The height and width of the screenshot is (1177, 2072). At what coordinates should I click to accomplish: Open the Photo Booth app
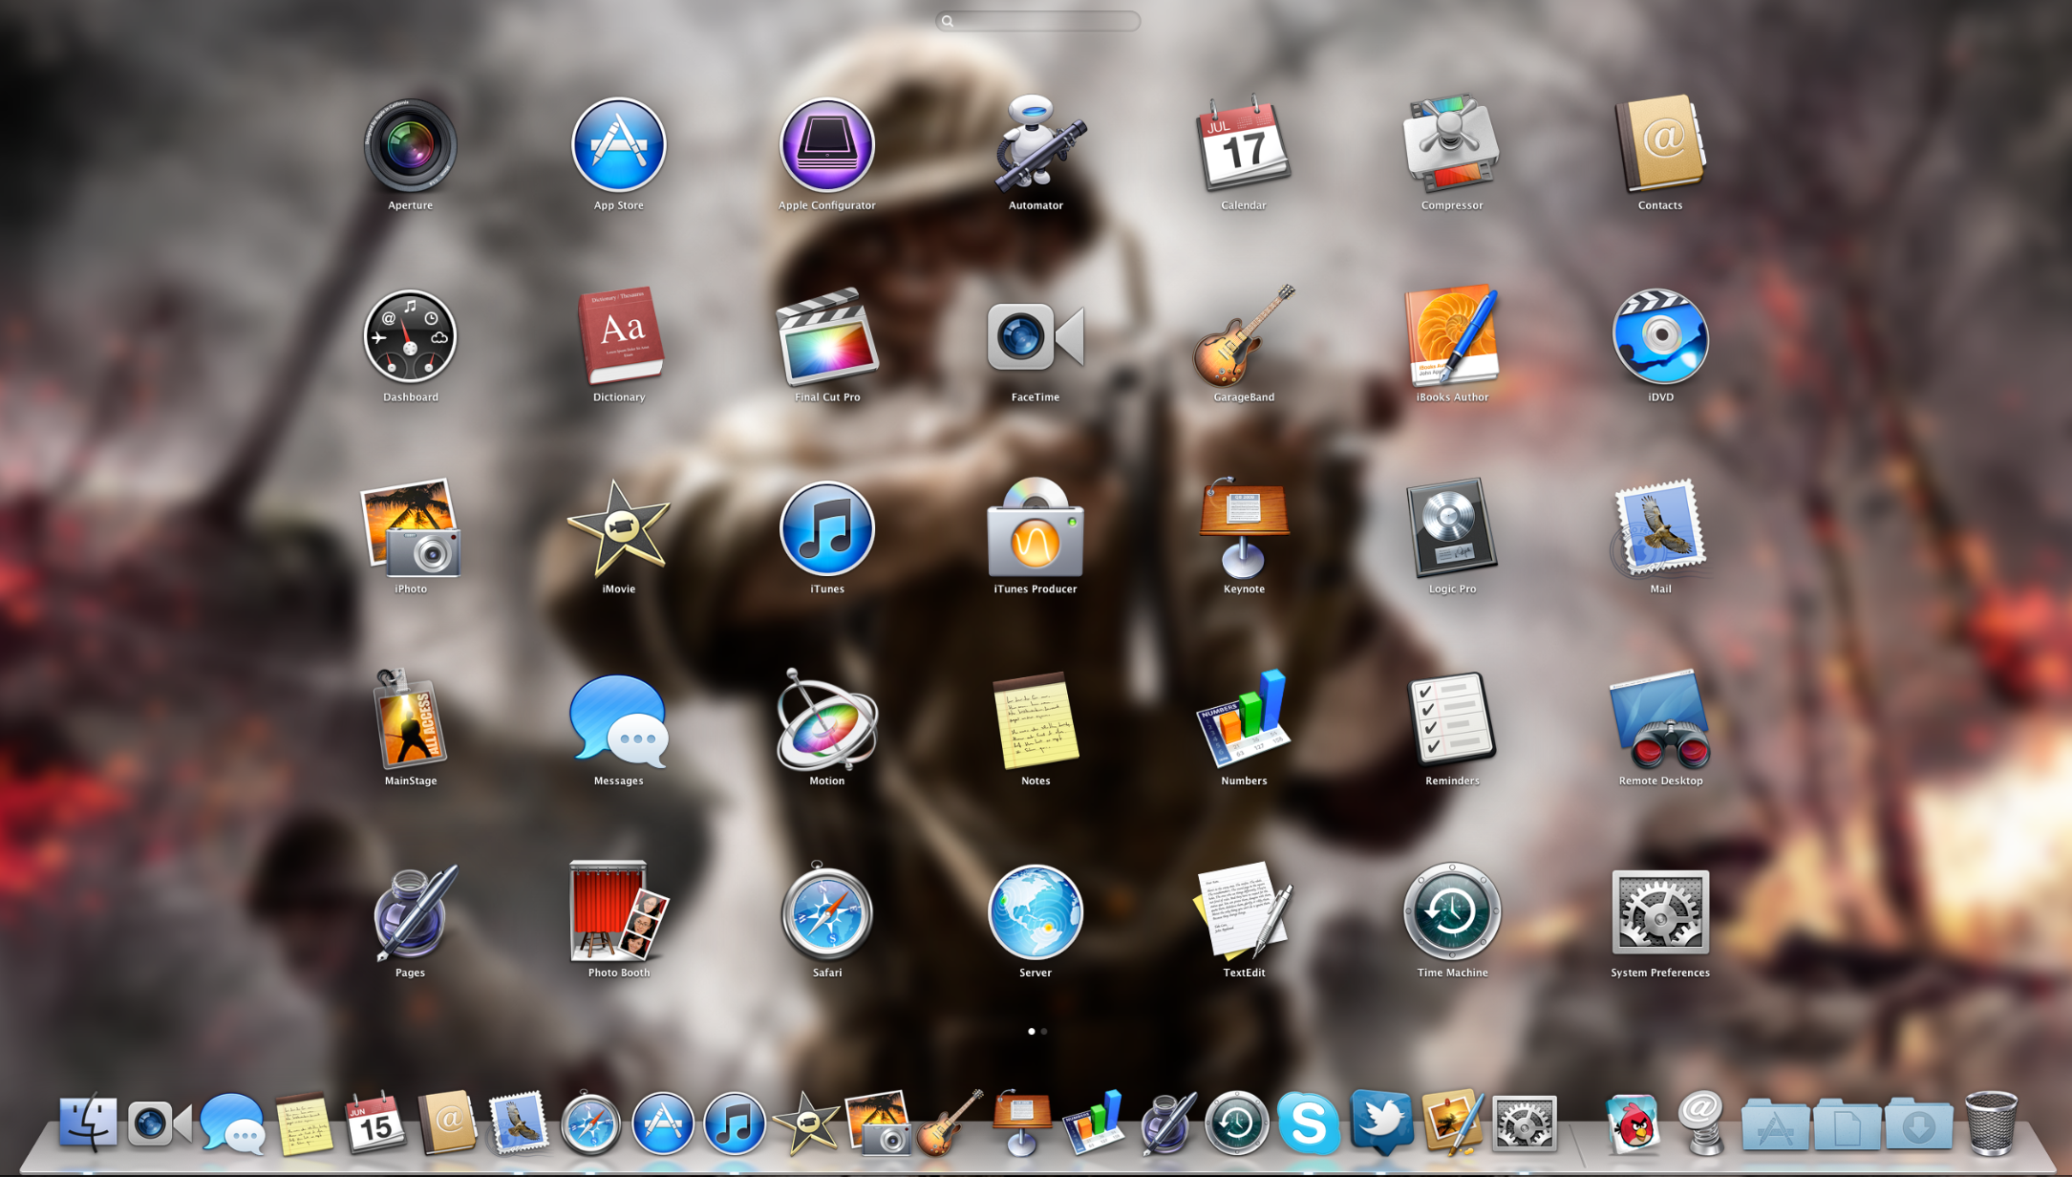pyautogui.click(x=619, y=913)
